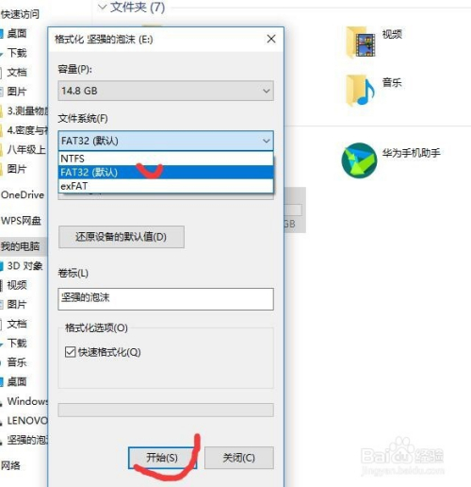
Task: Select 我的电脑 in the sidebar
Action: click(x=23, y=246)
